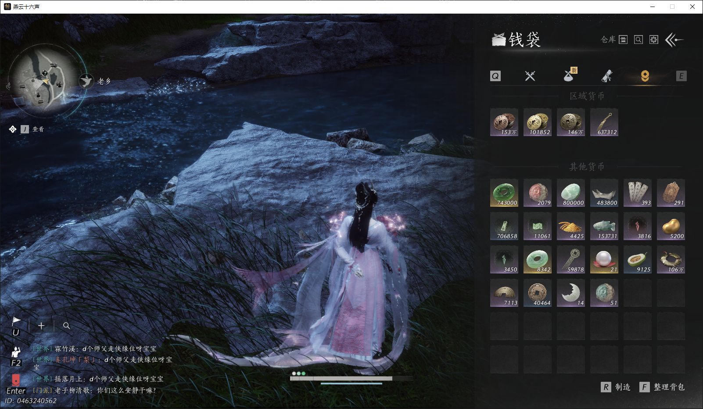The height and width of the screenshot is (409, 703).
Task: Select the dark green emblem 3450
Action: (504, 259)
